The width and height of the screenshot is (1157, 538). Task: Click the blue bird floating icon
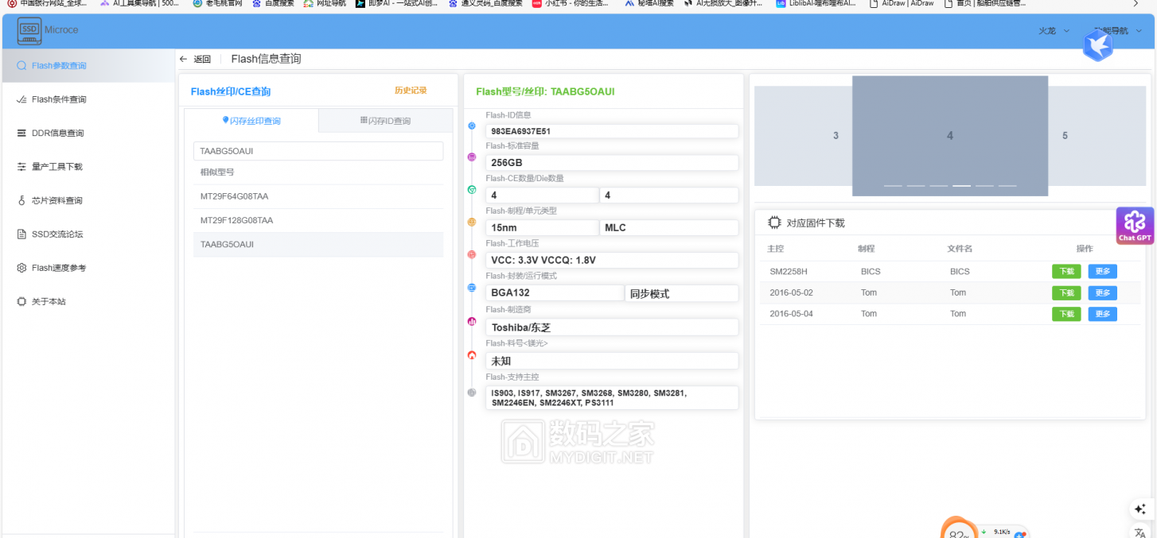[x=1098, y=45]
